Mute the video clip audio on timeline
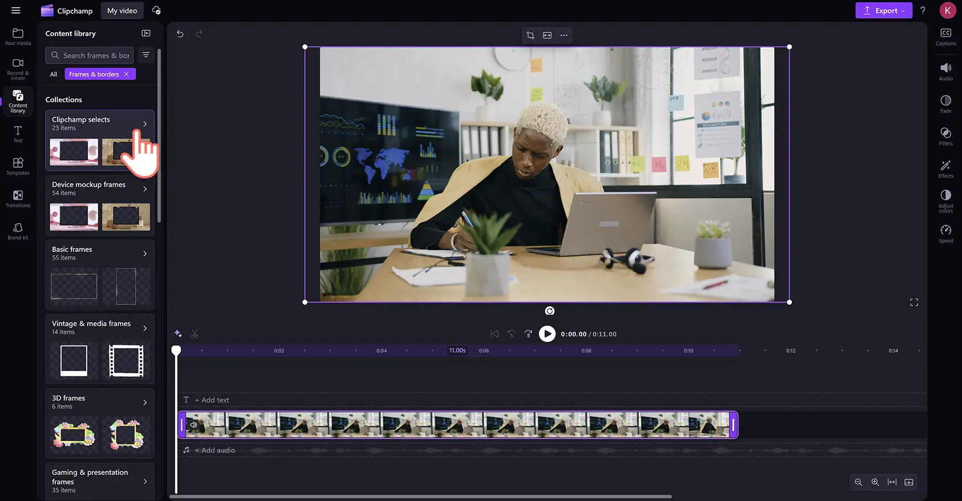Screen dimensions: 962x501 [194, 425]
